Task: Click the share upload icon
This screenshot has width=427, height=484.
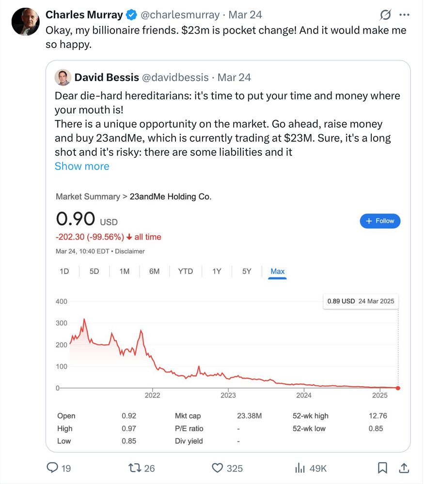Action: pyautogui.click(x=403, y=468)
